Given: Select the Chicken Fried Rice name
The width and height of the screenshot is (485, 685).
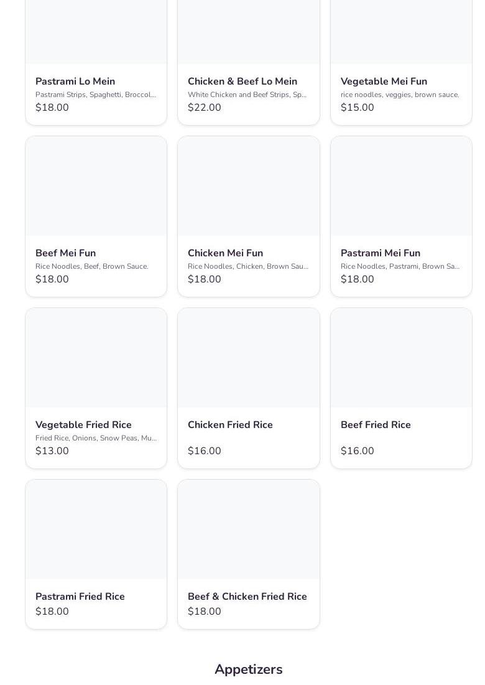Looking at the screenshot, I should tap(230, 425).
